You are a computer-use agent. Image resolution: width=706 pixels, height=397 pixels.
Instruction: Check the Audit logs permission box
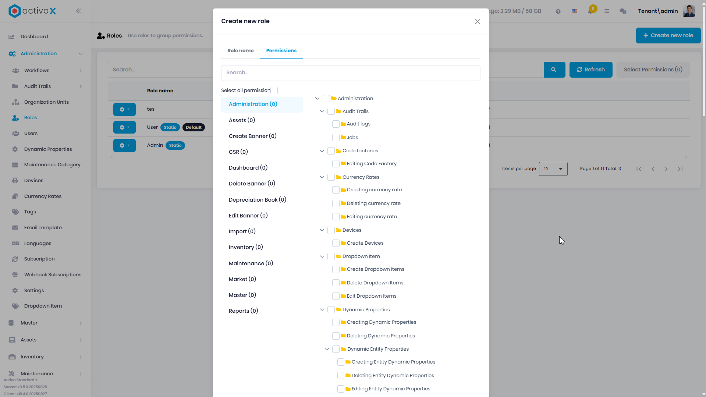(x=336, y=124)
